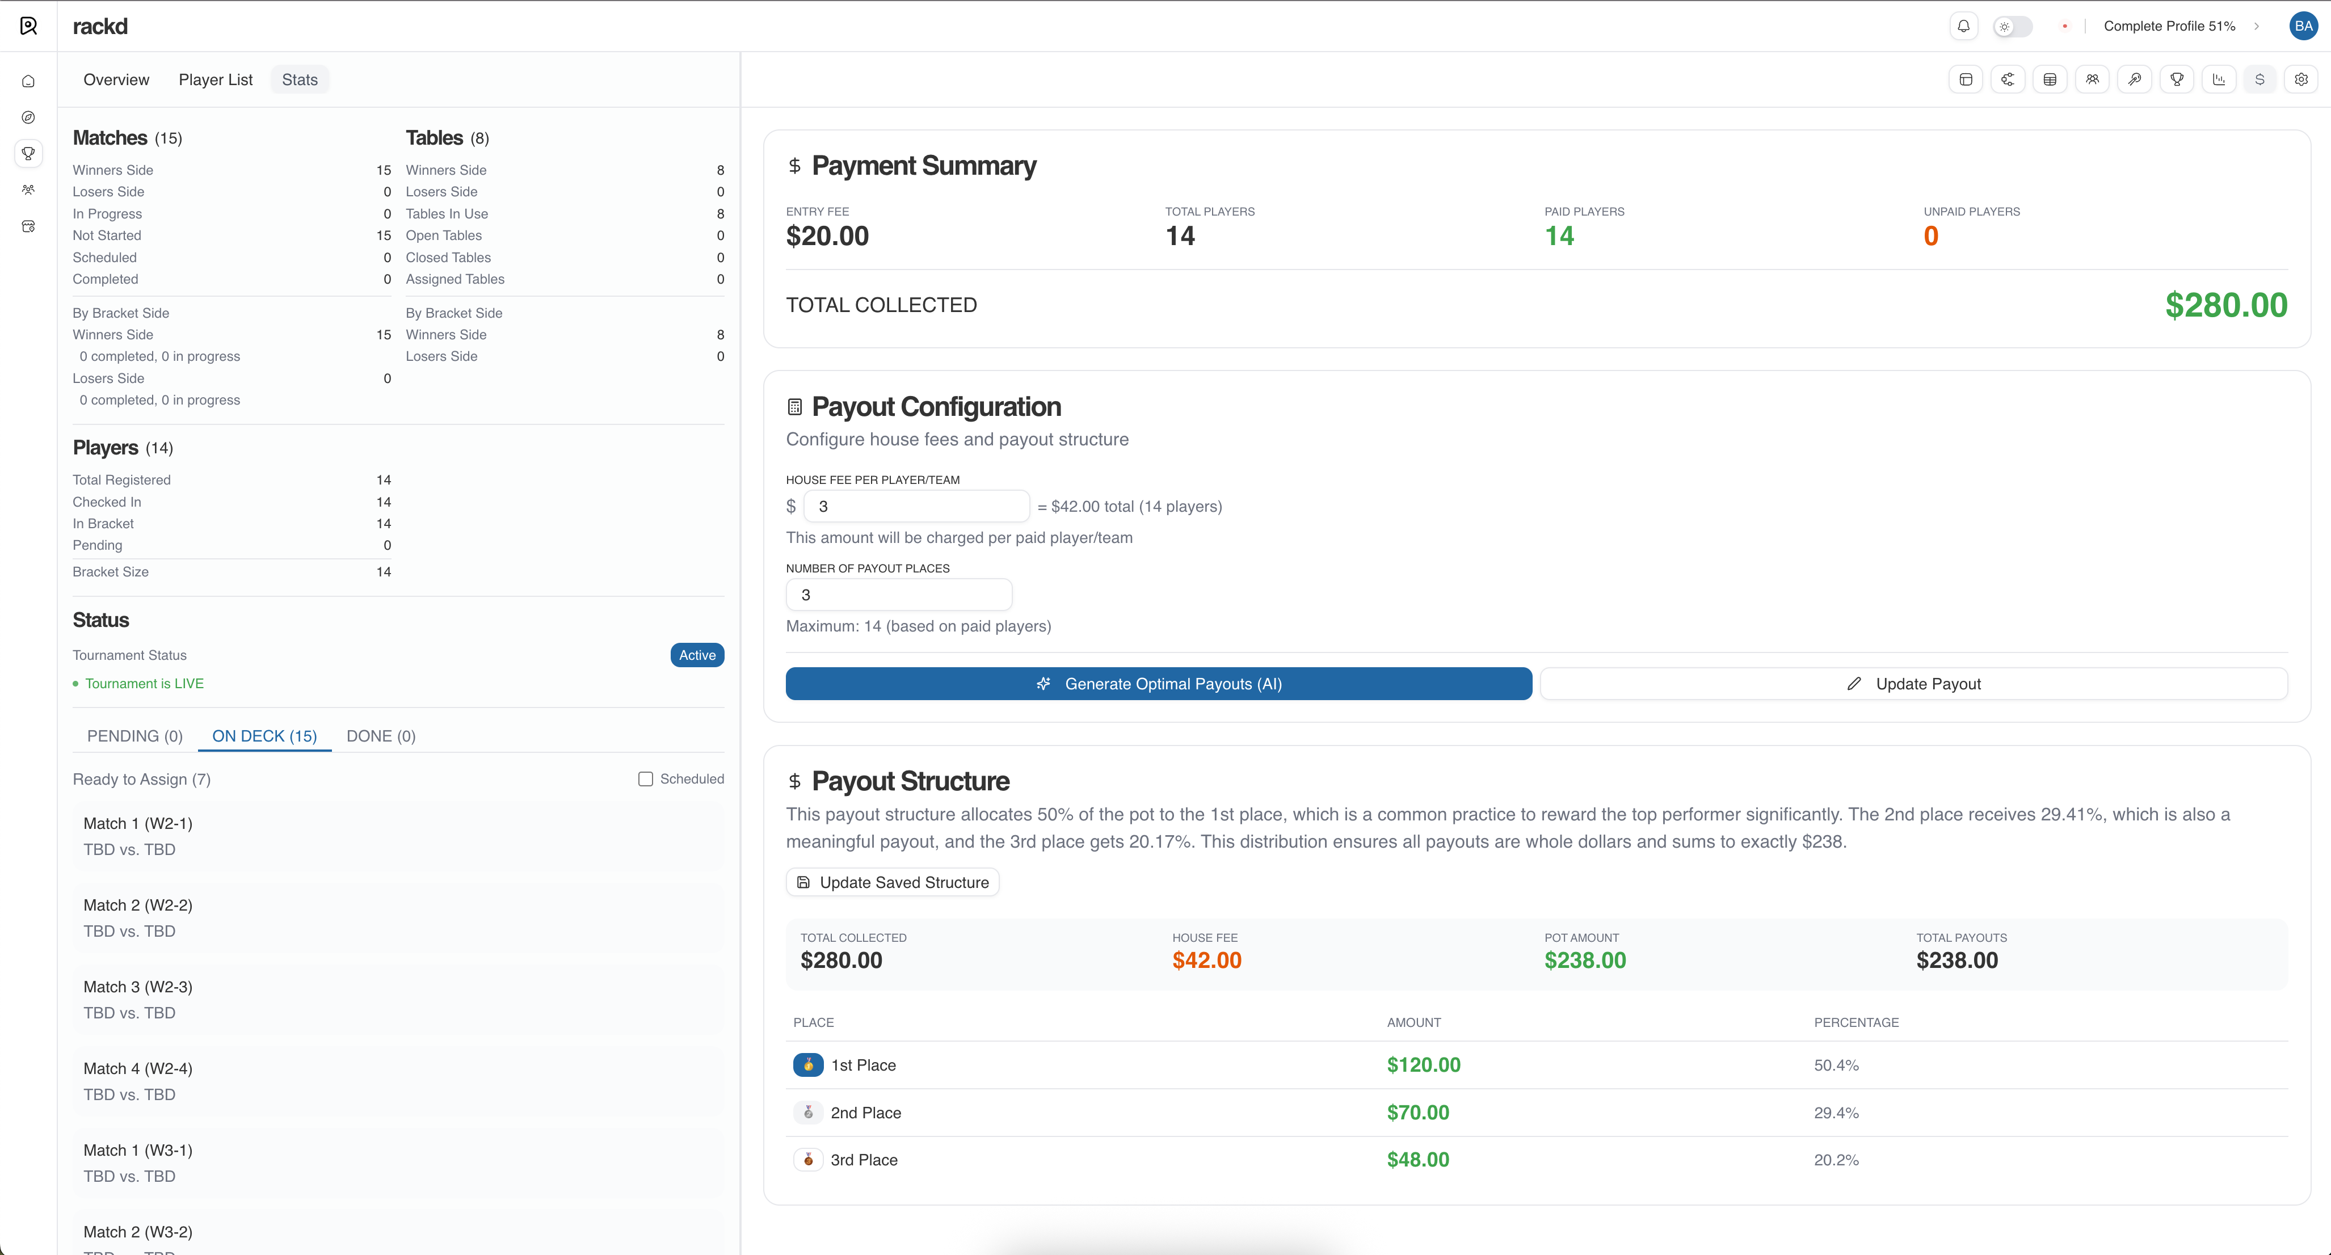
Task: Open the pool cue and ball icon
Action: 2135,79
